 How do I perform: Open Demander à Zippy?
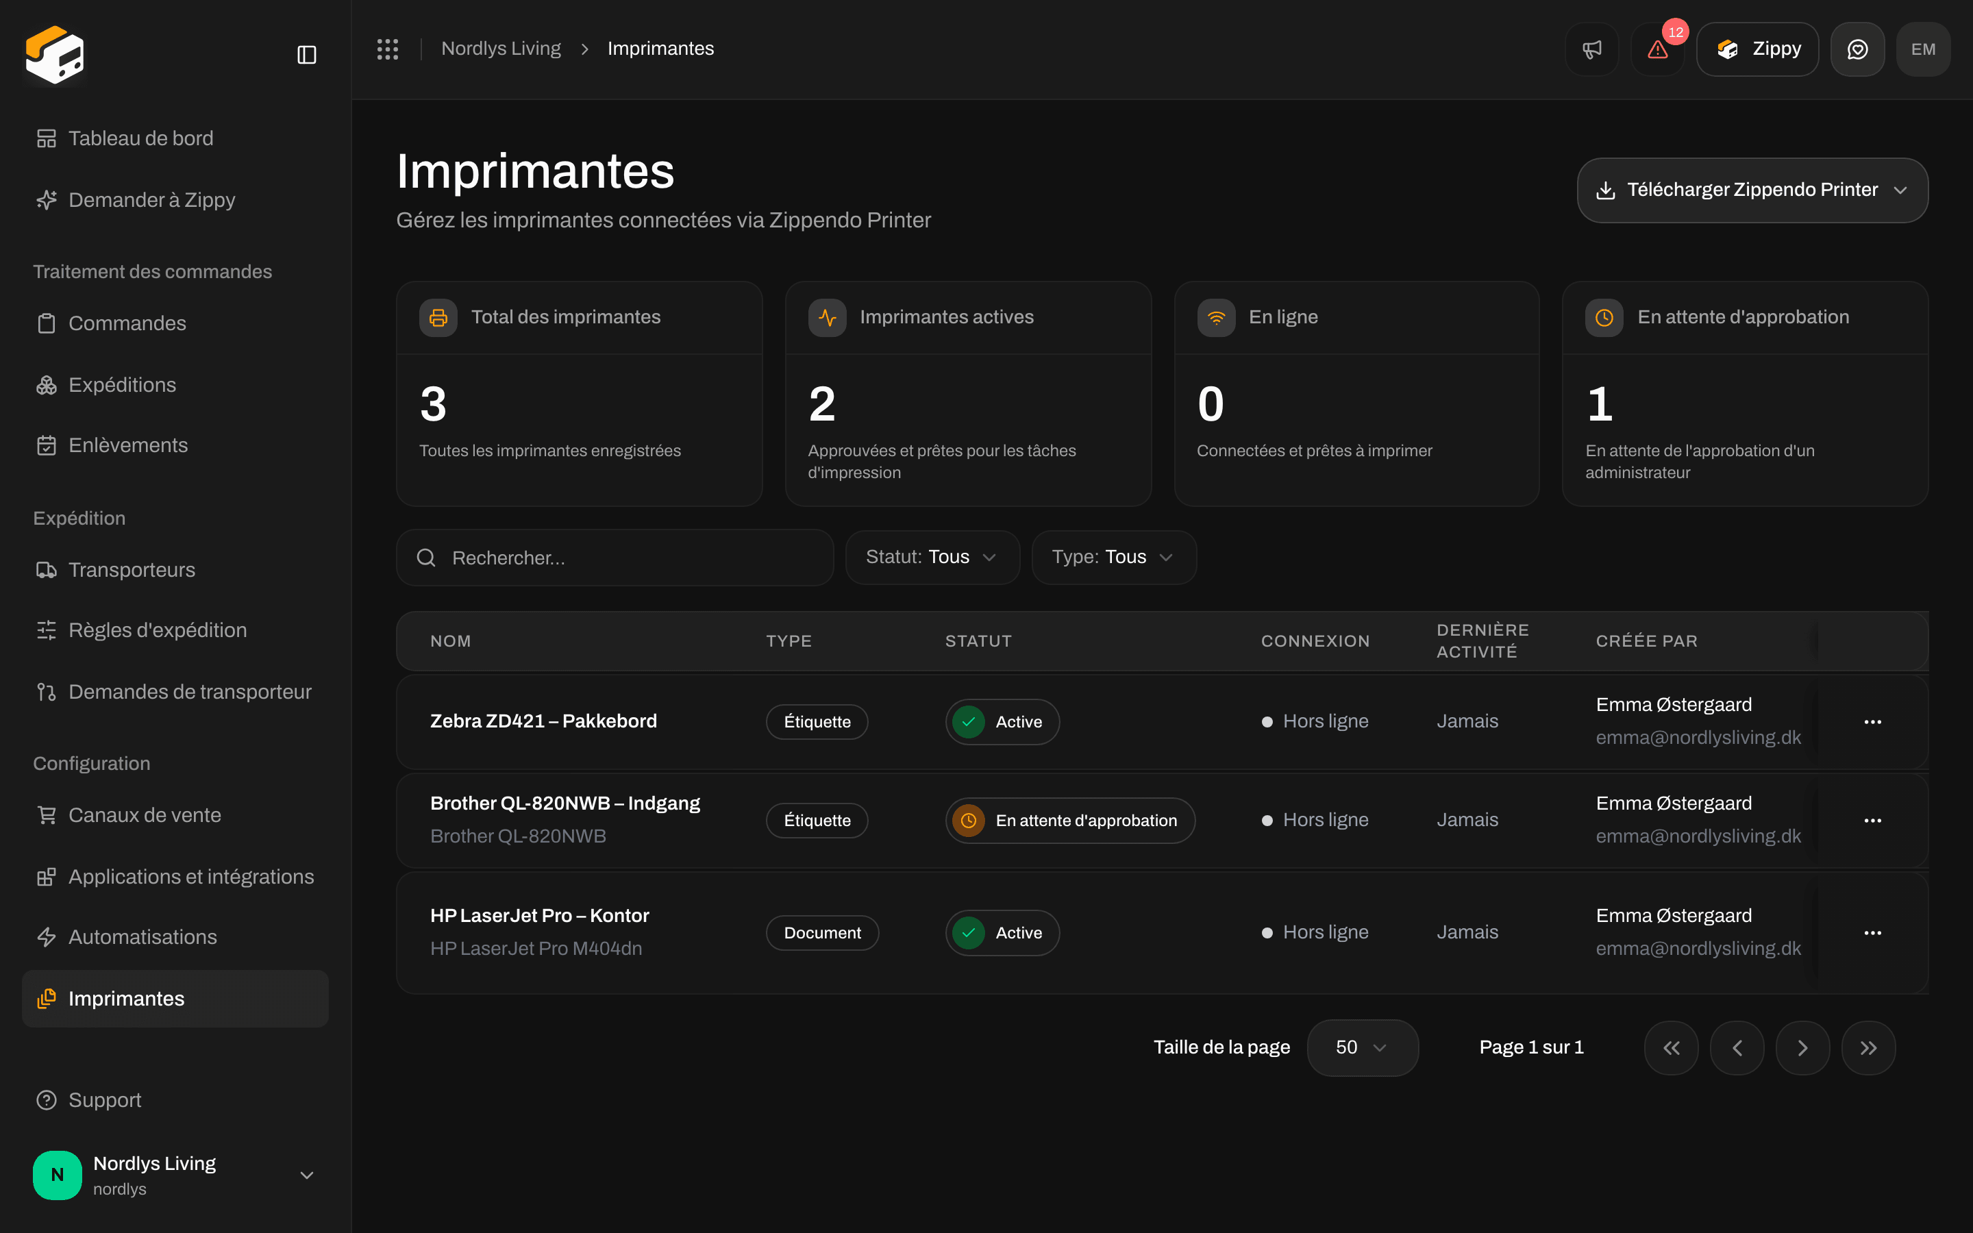coord(175,200)
